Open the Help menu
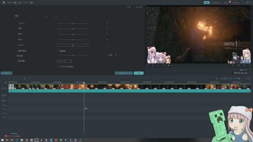This screenshot has width=253, height=142. click(25, 3)
